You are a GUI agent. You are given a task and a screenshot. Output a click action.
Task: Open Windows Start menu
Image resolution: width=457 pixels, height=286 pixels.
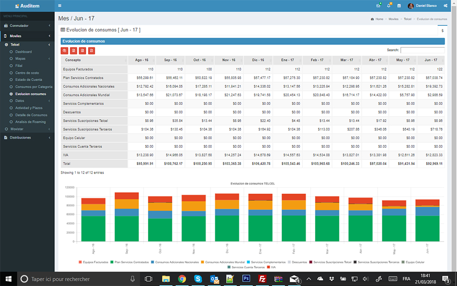tap(9, 279)
